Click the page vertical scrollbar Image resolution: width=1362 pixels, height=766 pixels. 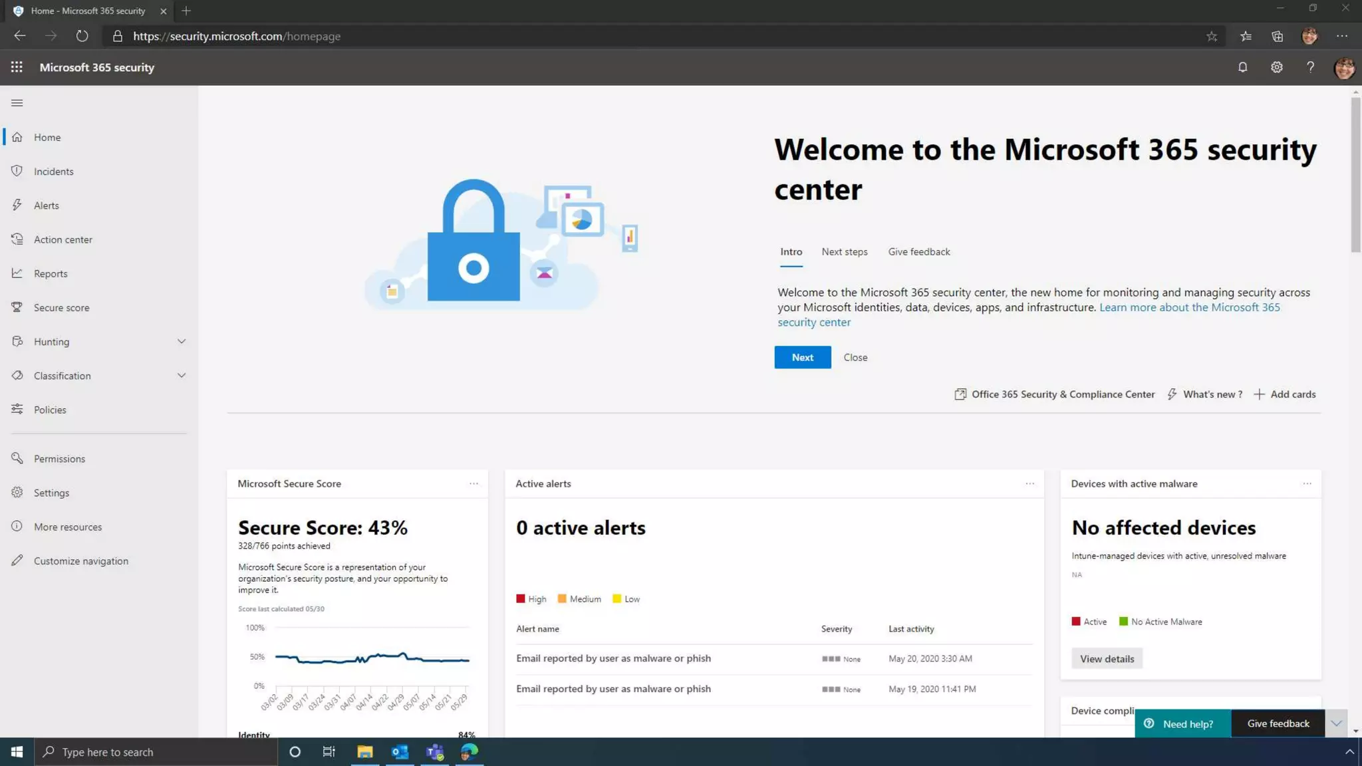(1355, 176)
